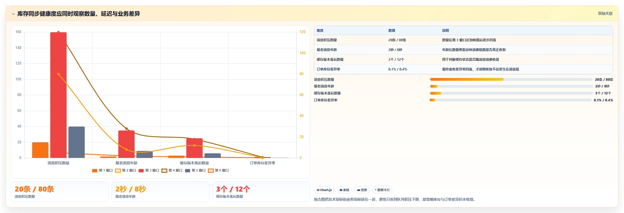Click the table value 3个 / 12个

(x=396, y=60)
